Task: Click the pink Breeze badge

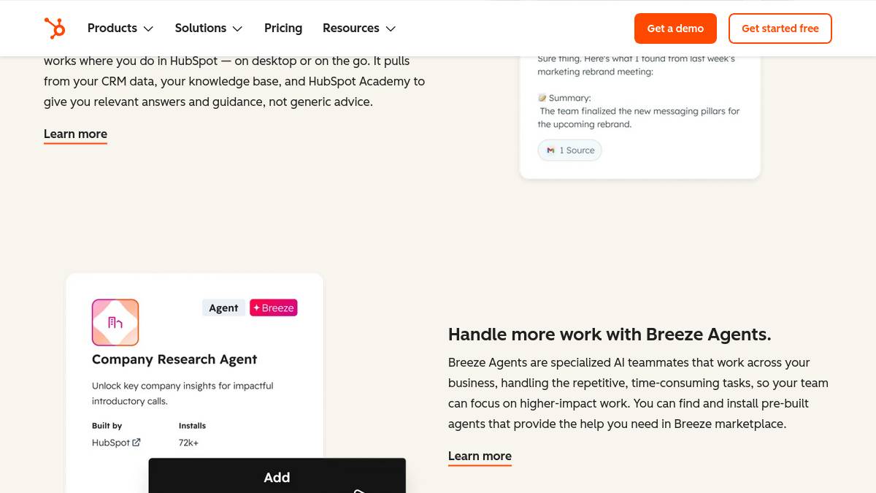Action: coord(274,307)
